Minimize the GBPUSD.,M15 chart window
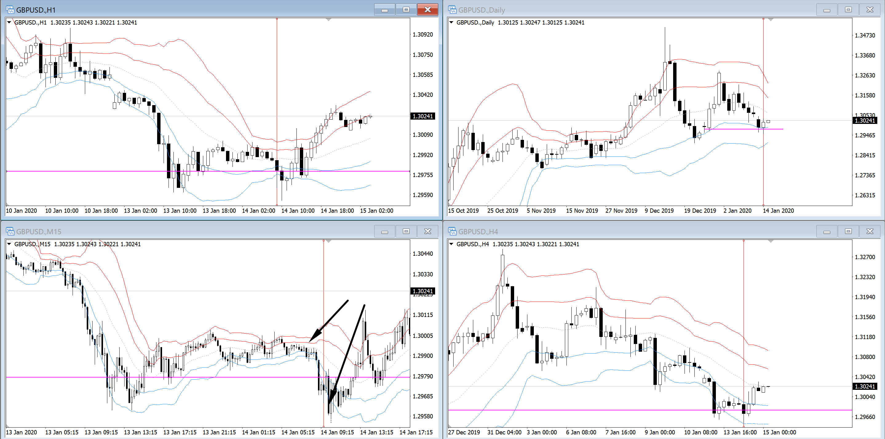885x439 pixels. pos(384,231)
